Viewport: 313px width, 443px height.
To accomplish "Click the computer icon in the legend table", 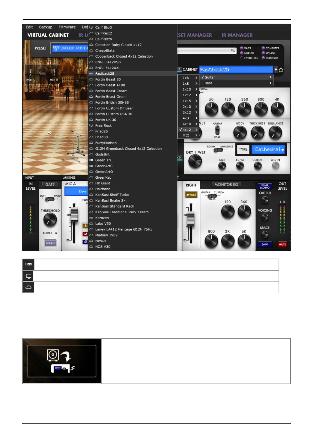I will [x=29, y=276].
